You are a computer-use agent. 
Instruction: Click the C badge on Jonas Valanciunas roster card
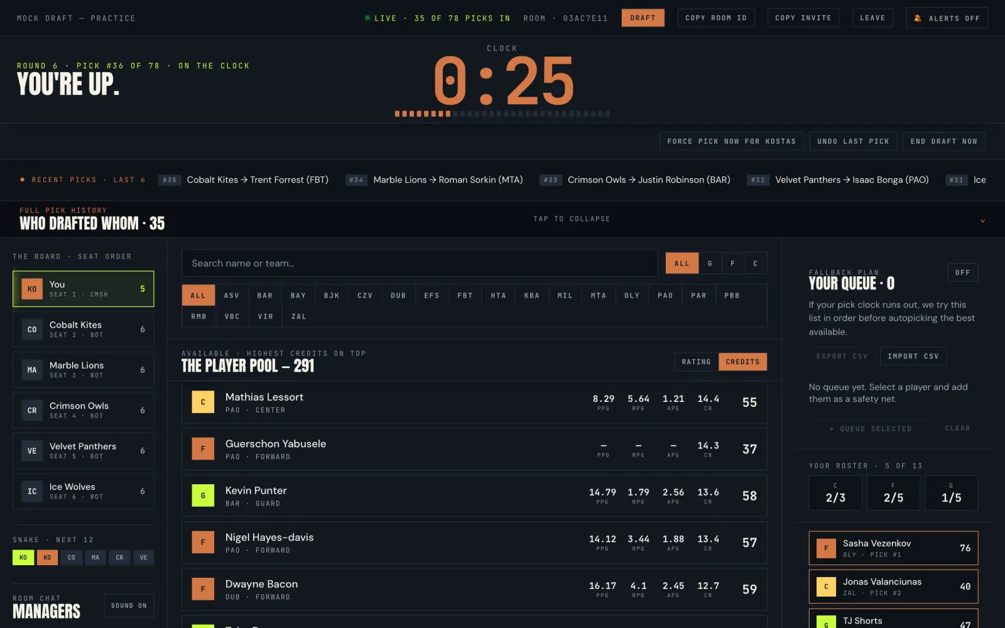click(826, 587)
